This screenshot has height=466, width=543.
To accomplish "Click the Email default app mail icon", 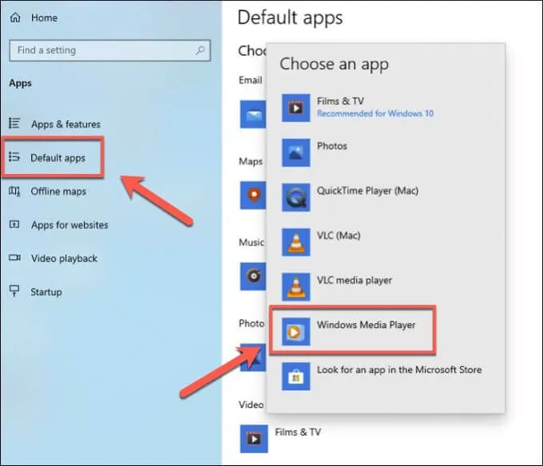I will pyautogui.click(x=253, y=115).
